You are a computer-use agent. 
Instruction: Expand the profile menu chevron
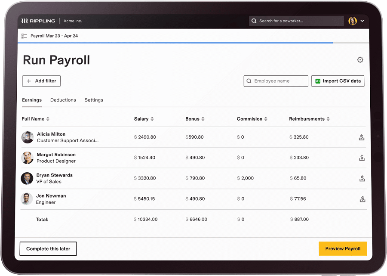click(x=362, y=21)
